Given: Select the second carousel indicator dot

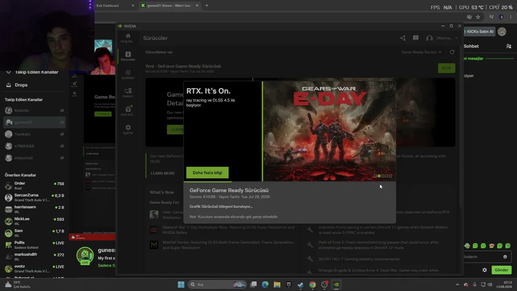Looking at the screenshot, I should coord(379,176).
